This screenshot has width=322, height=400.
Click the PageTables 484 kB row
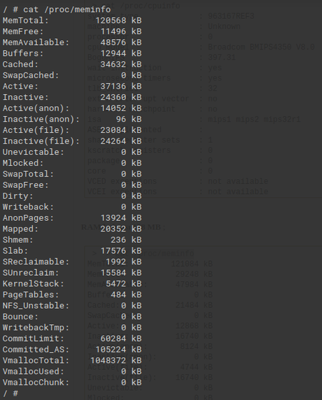point(72,295)
